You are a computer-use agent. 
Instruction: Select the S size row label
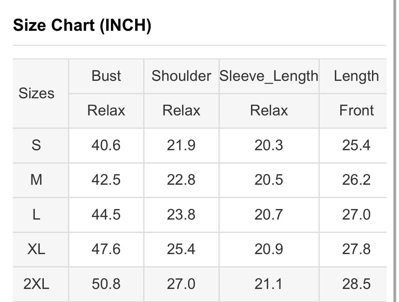[36, 145]
